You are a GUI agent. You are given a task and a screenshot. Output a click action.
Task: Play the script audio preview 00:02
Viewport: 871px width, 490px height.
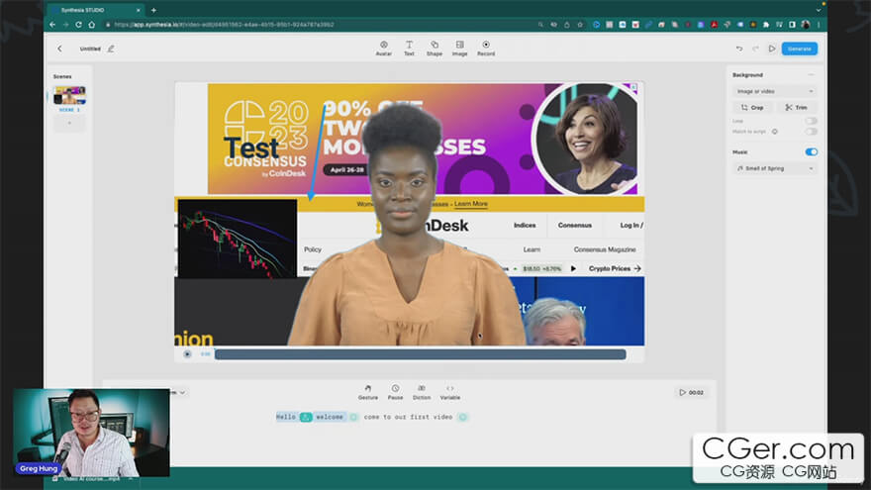[691, 392]
